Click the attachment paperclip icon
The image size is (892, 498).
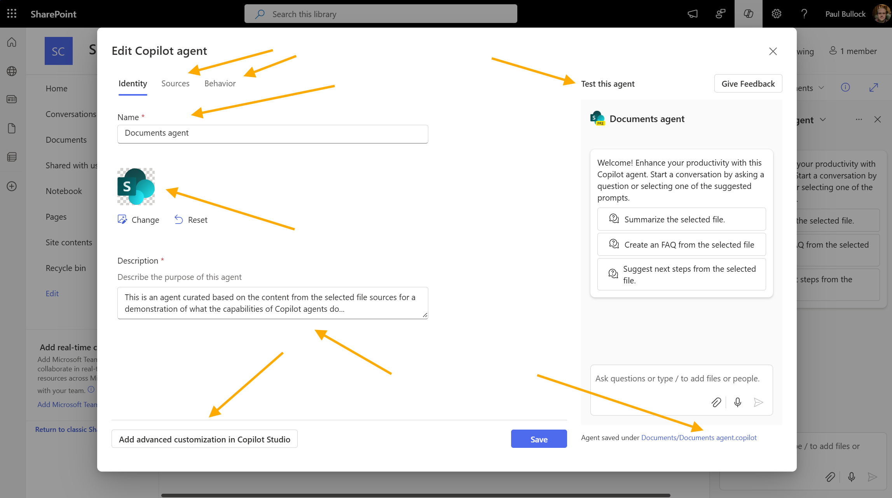[x=716, y=402]
